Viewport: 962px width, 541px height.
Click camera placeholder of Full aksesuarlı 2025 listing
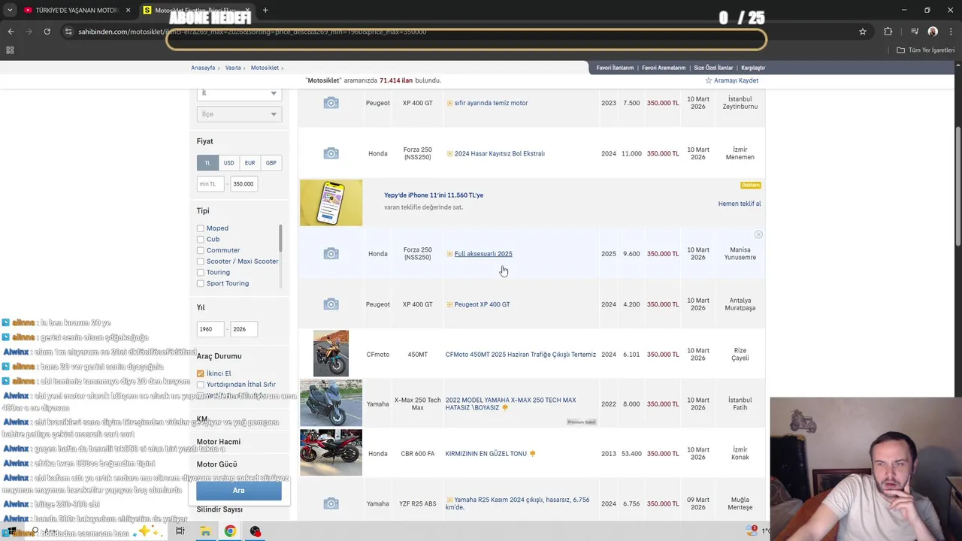pos(331,254)
